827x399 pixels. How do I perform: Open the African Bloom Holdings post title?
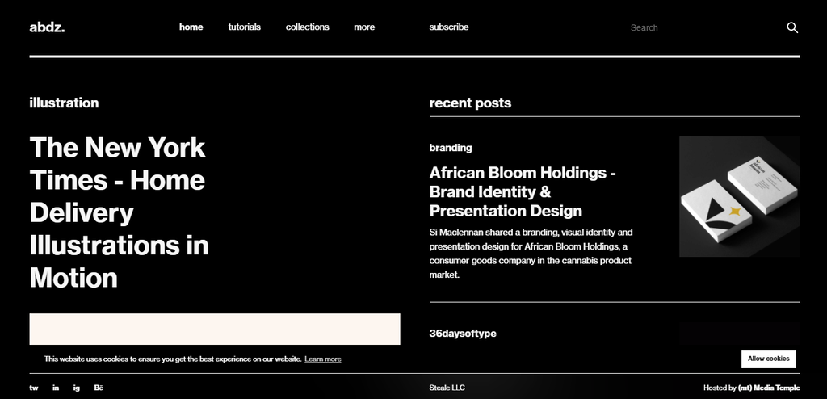click(523, 191)
